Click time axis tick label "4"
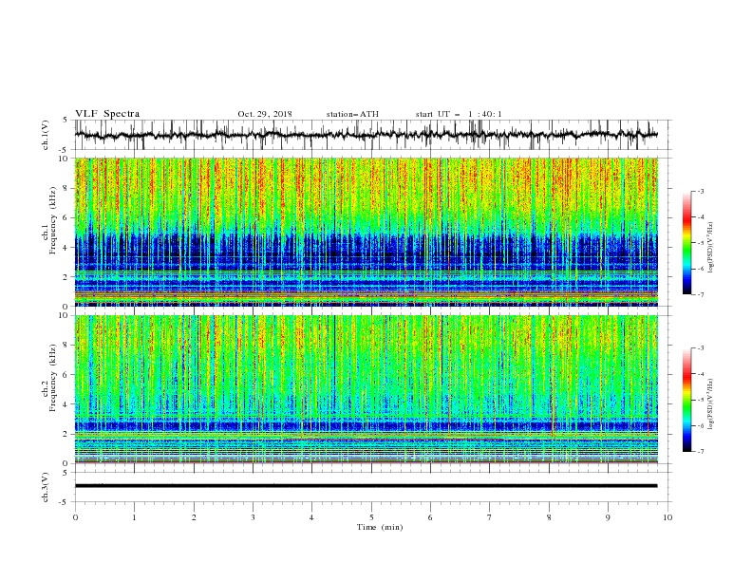This screenshot has width=752, height=581. [311, 517]
